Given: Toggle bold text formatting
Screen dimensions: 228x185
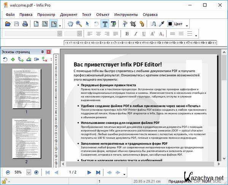Looking at the screenshot, I should [x=127, y=34].
